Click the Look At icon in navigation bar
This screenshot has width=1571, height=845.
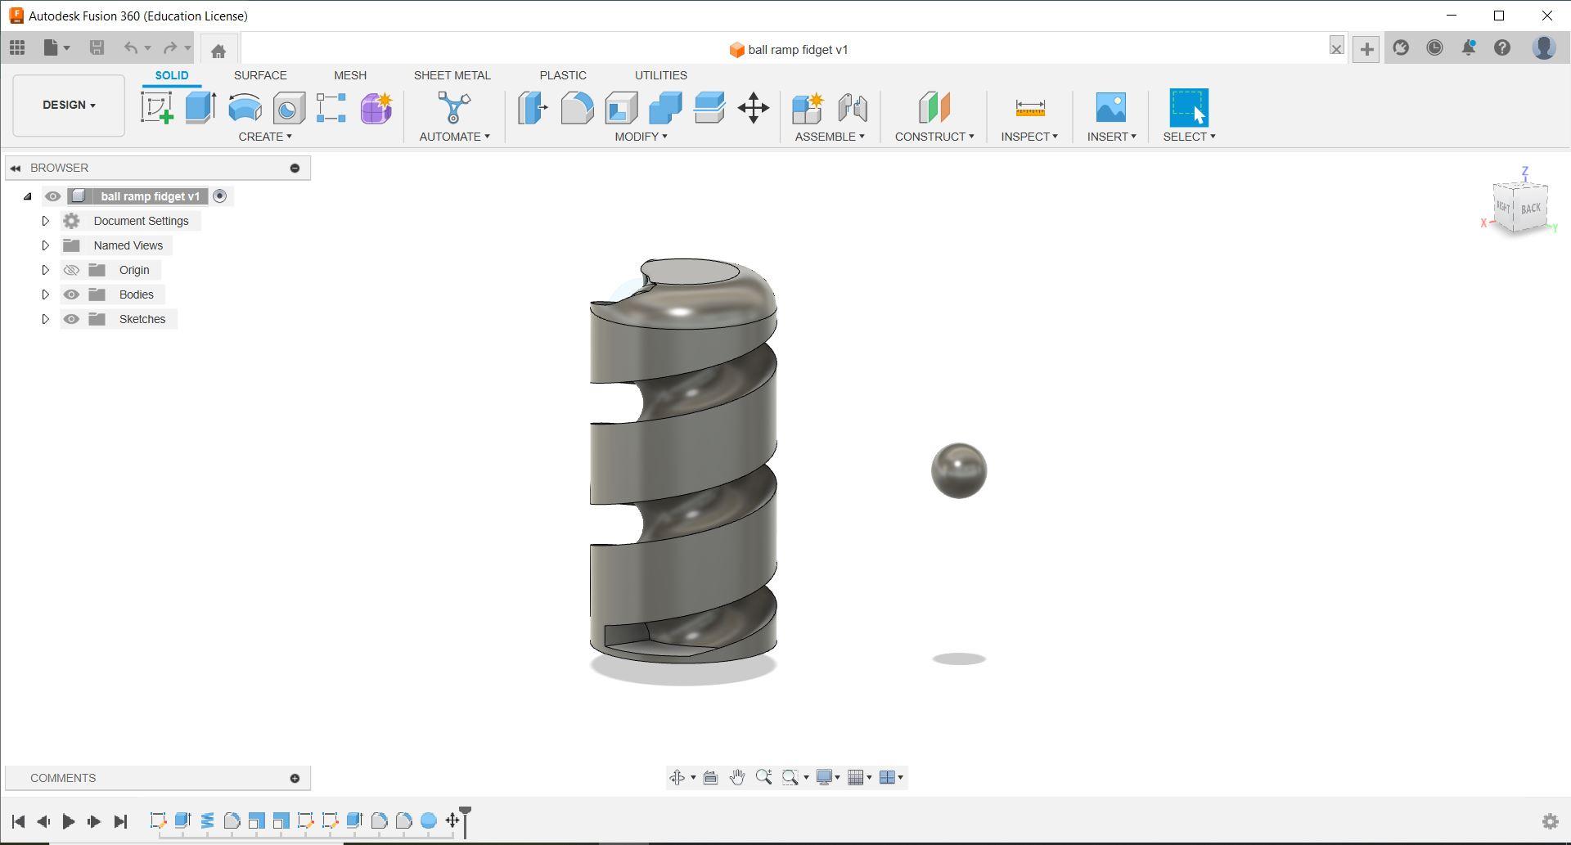[x=710, y=777]
